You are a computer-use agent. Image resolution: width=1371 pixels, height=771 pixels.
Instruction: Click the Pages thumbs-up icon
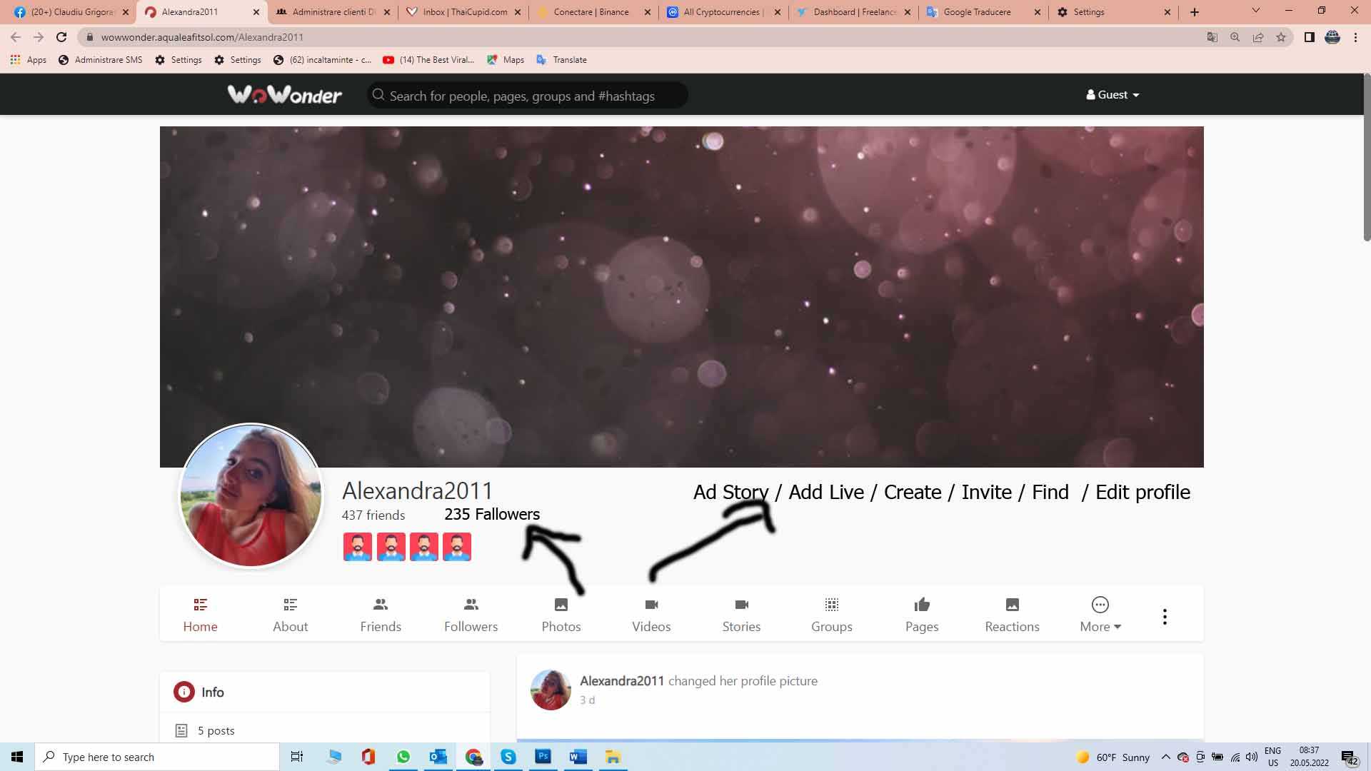[922, 605]
